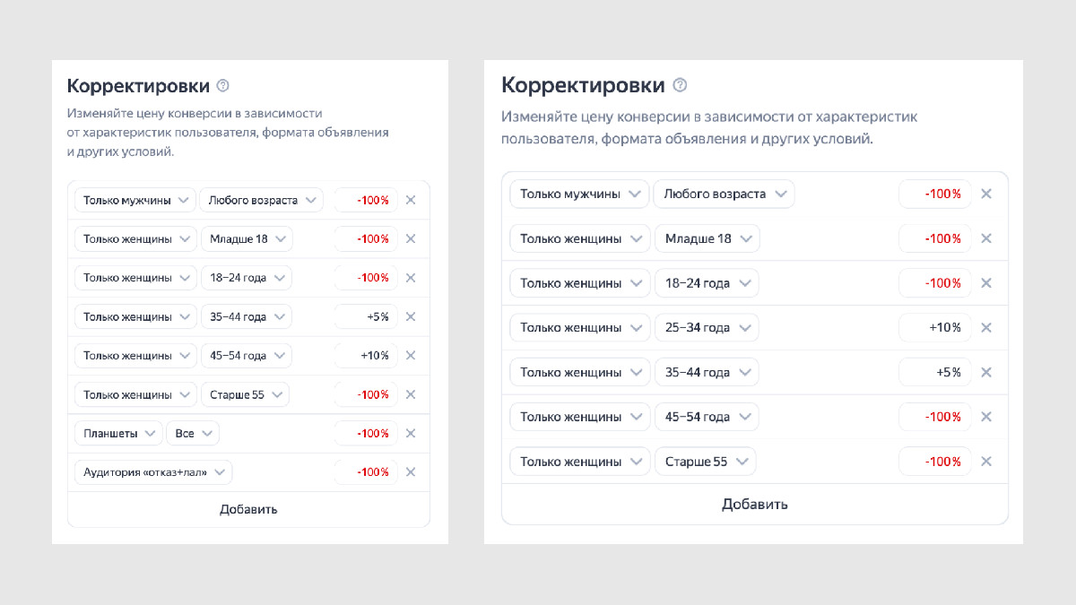1076x605 pixels.
Task: Expand the Все dropdown next to Планшеты
Action: [193, 433]
